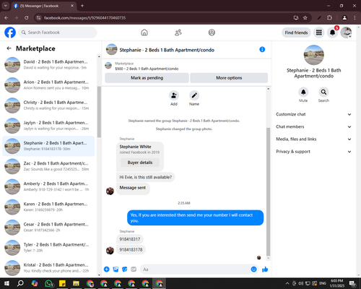Open a new browser tab
Viewport: 361px width, 289px height.
82,6
